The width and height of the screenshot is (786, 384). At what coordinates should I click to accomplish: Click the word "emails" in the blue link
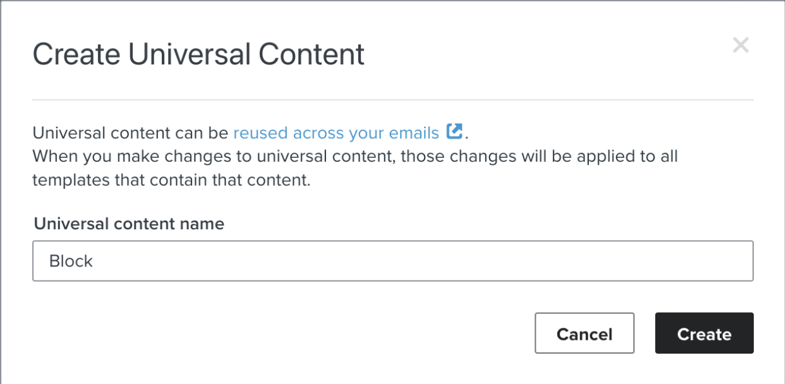(415, 133)
